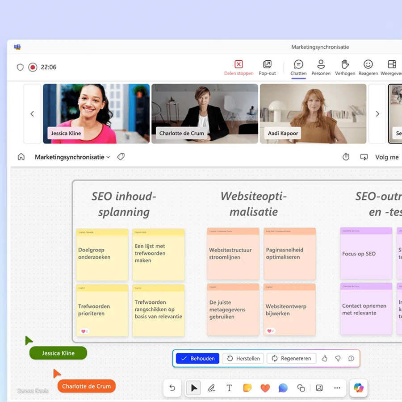Viewport: 402px width, 402px height.
Task: Select note Websitestructuur stroomlijnen
Action: pos(233,254)
